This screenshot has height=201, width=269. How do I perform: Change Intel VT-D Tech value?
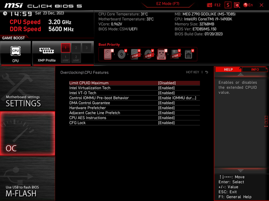point(166,93)
